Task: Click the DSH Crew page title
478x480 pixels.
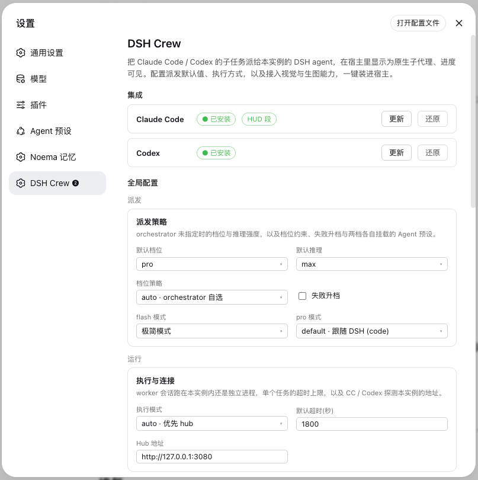Action: click(x=154, y=43)
